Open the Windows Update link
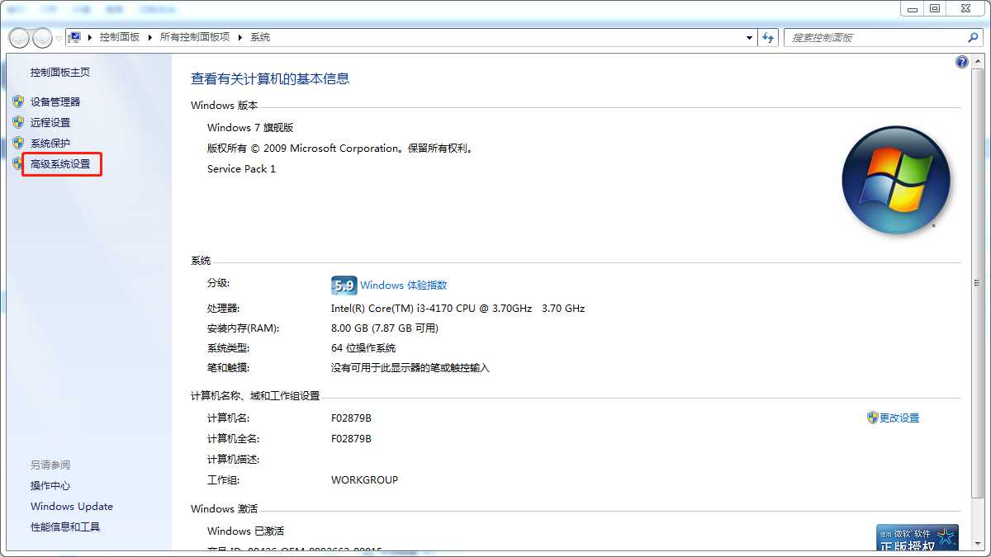The height and width of the screenshot is (557, 991). point(72,507)
